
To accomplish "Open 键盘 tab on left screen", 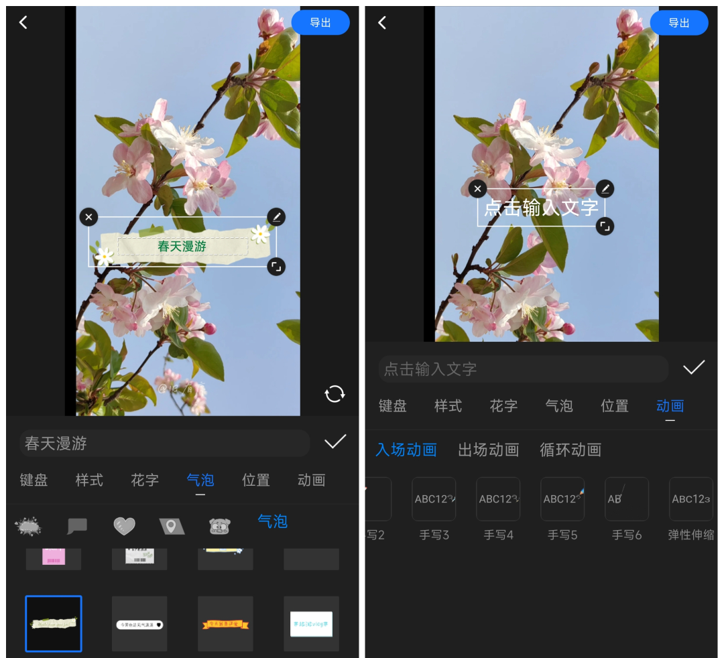I will tap(34, 480).
